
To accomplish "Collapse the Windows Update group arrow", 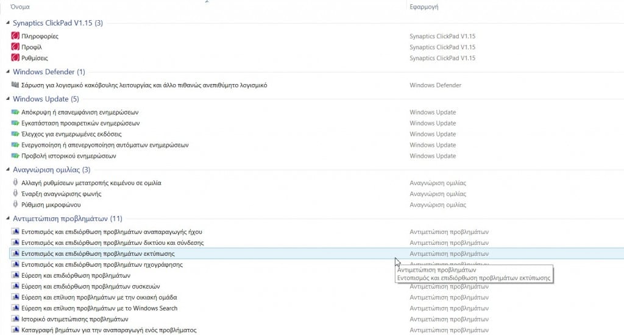I will pos(7,99).
